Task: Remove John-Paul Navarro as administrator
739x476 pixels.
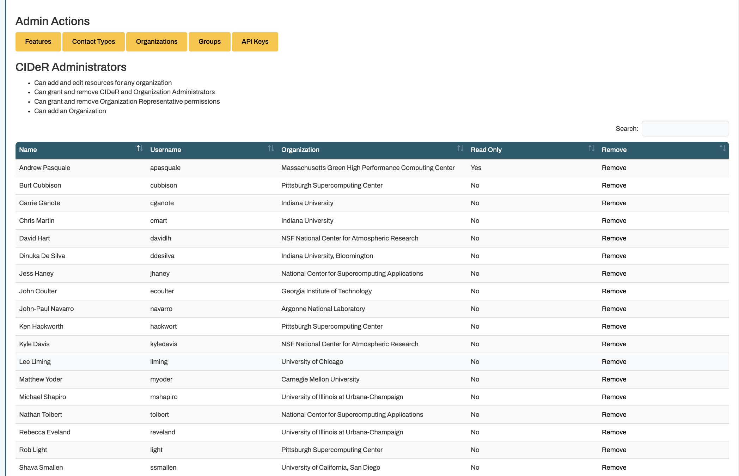Action: pyautogui.click(x=614, y=309)
